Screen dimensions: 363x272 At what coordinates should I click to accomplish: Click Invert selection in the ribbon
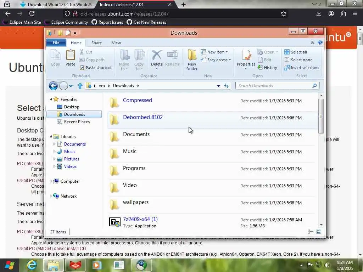(302, 68)
